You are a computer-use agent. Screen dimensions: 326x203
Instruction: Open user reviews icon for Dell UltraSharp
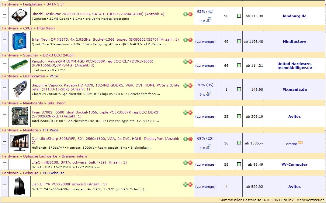pos(209,147)
